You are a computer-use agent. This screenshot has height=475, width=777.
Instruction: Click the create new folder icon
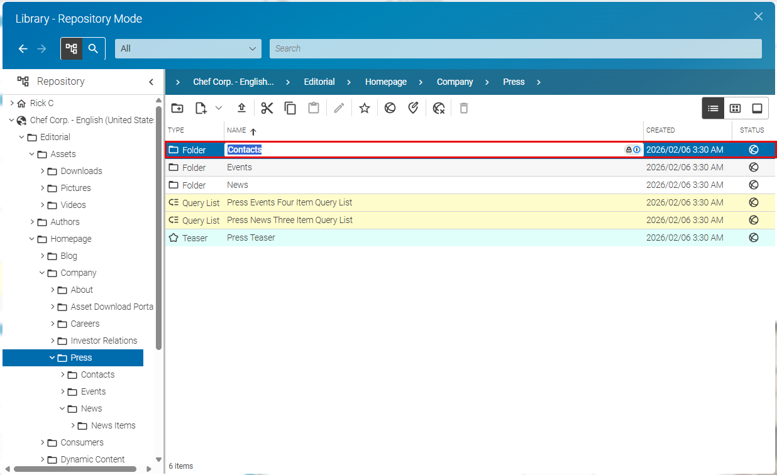click(x=177, y=108)
